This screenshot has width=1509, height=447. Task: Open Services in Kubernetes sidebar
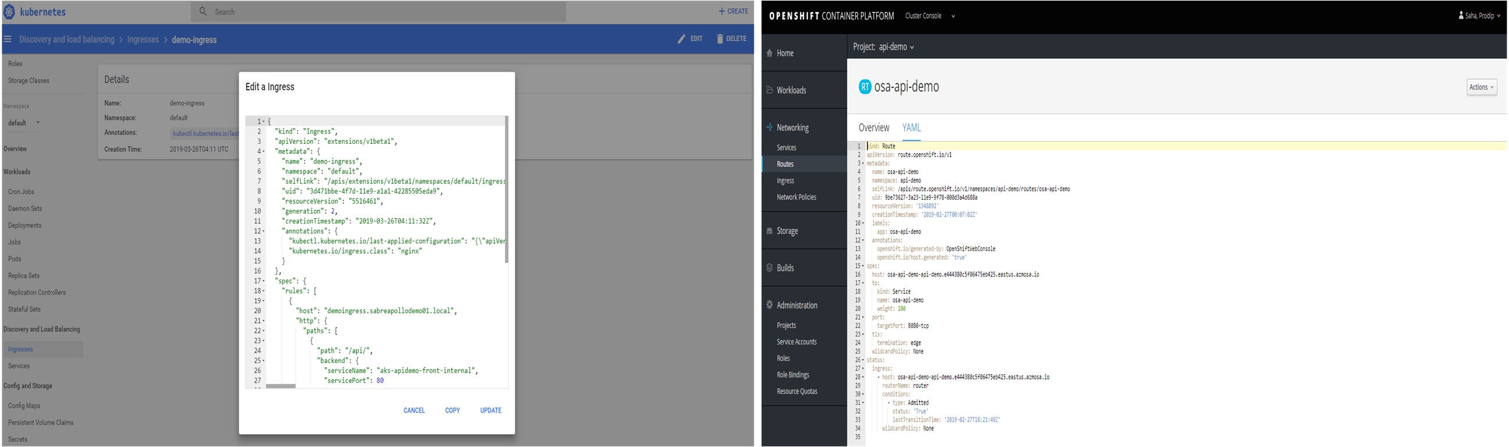coord(19,366)
